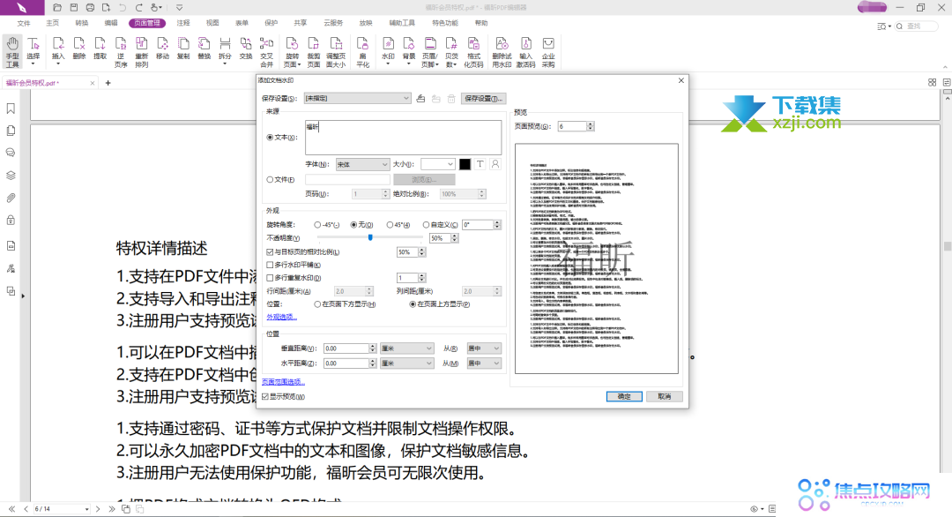This screenshot has width=952, height=517.
Task: Click the Layers panel icon in sidebar
Action: coord(11,176)
